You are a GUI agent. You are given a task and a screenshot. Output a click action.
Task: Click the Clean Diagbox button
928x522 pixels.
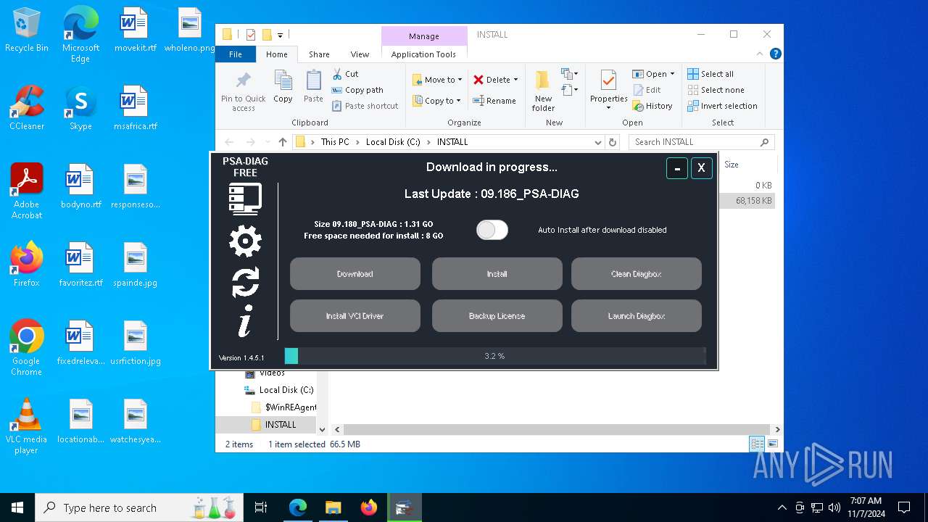coord(637,274)
